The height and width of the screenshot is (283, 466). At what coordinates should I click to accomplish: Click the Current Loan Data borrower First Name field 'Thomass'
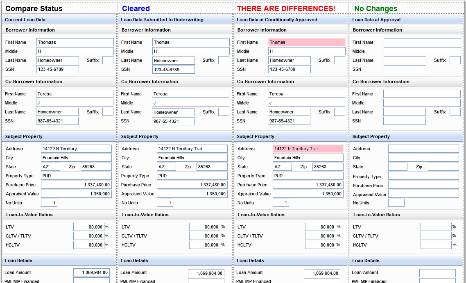point(75,42)
